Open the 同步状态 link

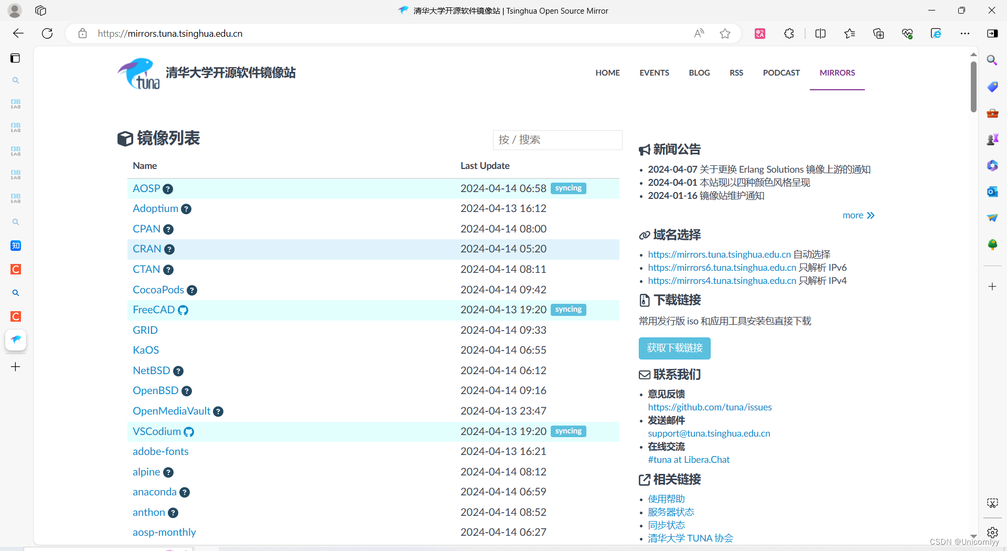pos(666,525)
